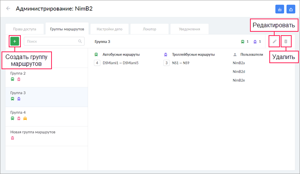Select the Группы маршрутов tab

[67, 29]
